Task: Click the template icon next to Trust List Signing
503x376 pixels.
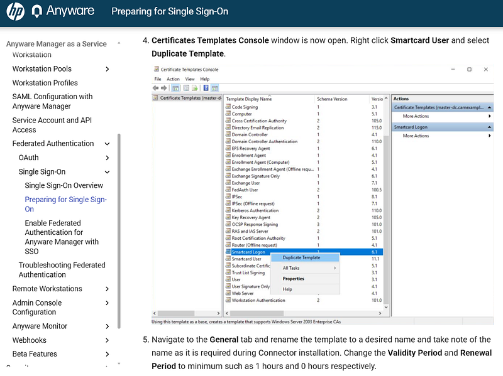Action: 228,272
